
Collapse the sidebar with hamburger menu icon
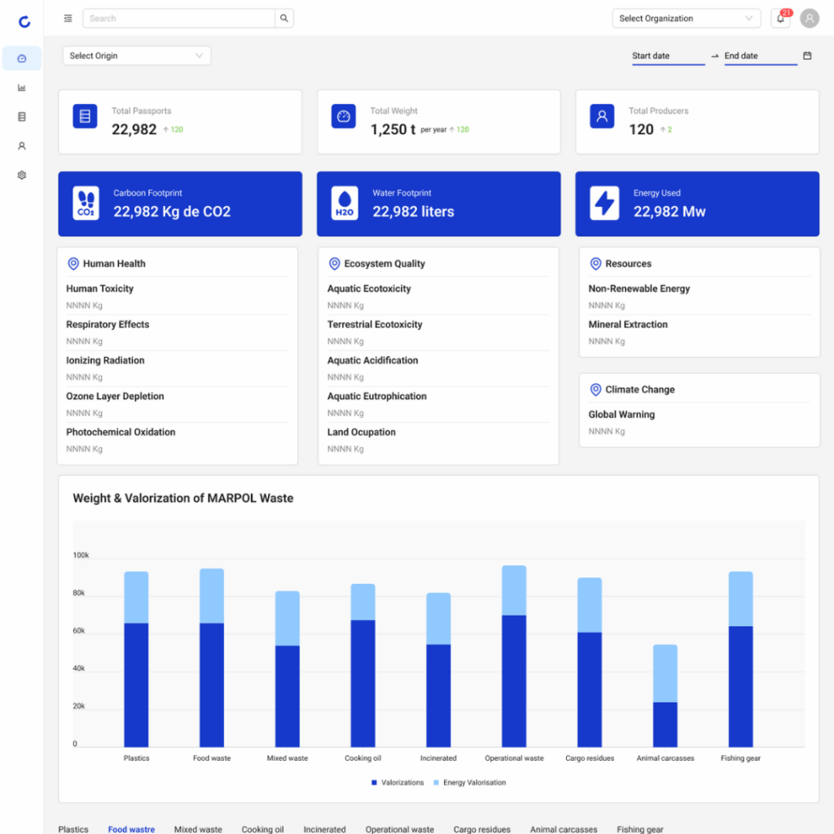68,18
